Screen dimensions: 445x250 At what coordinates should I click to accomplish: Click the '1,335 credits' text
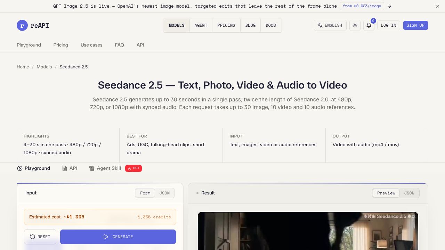pyautogui.click(x=154, y=217)
